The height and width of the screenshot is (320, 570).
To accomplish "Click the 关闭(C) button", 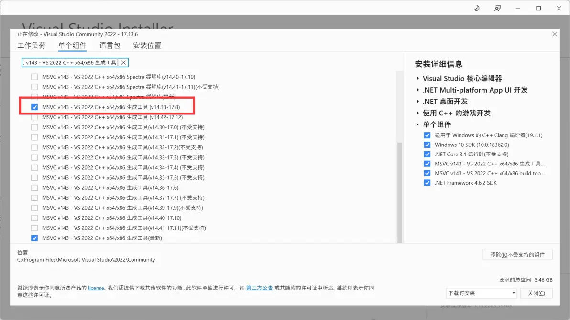I will pos(537,293).
